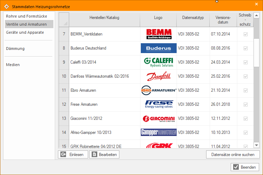Open the Dämmung section
This screenshot has height=175, width=263.
(29, 48)
